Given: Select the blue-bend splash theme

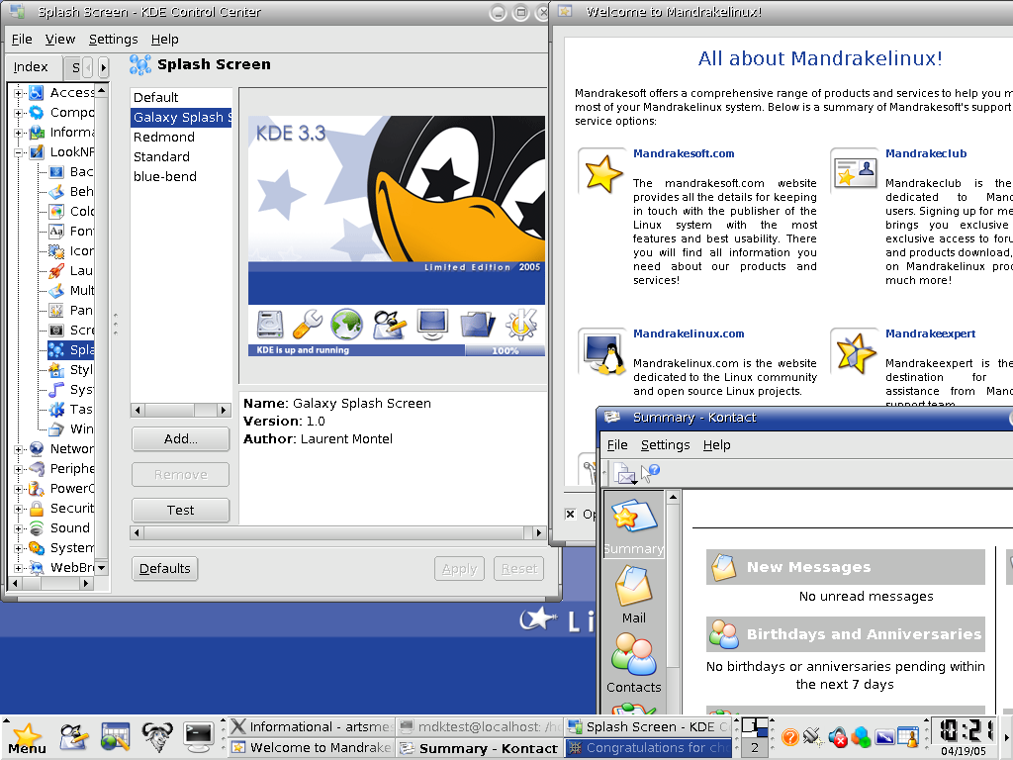Looking at the screenshot, I should [x=165, y=176].
